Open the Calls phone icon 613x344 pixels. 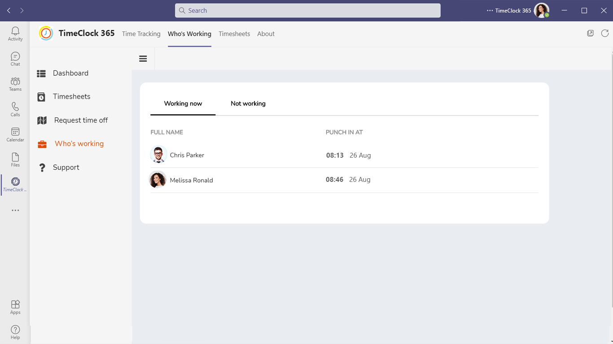point(15,109)
